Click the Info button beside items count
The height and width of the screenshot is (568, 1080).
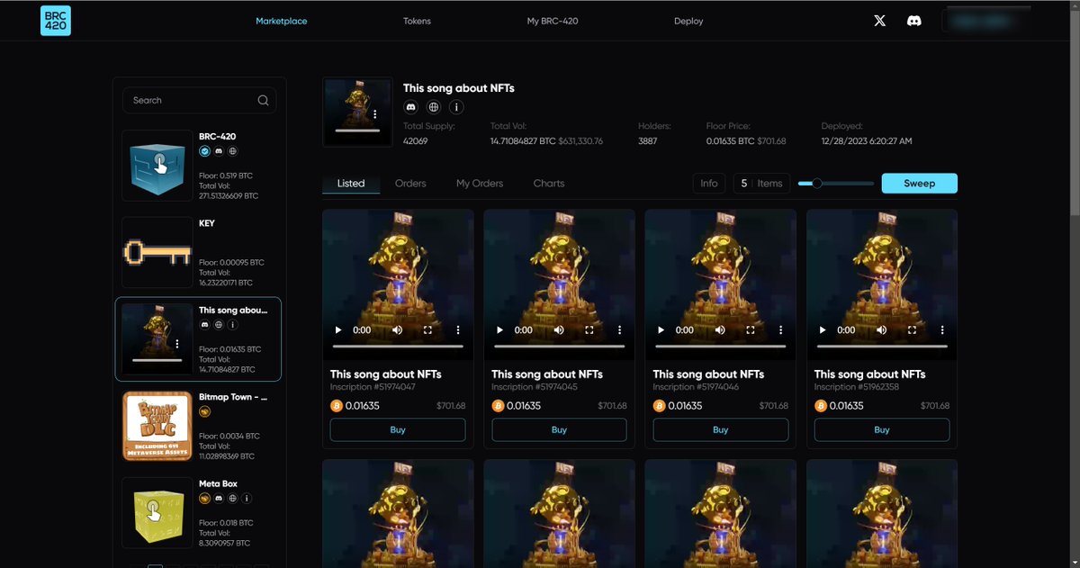(x=709, y=184)
